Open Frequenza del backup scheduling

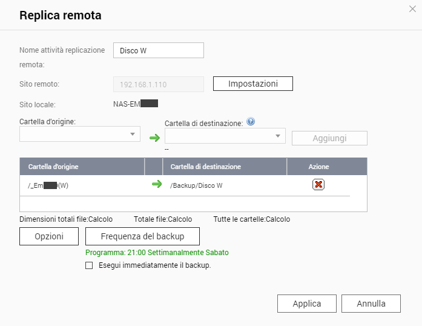point(142,236)
